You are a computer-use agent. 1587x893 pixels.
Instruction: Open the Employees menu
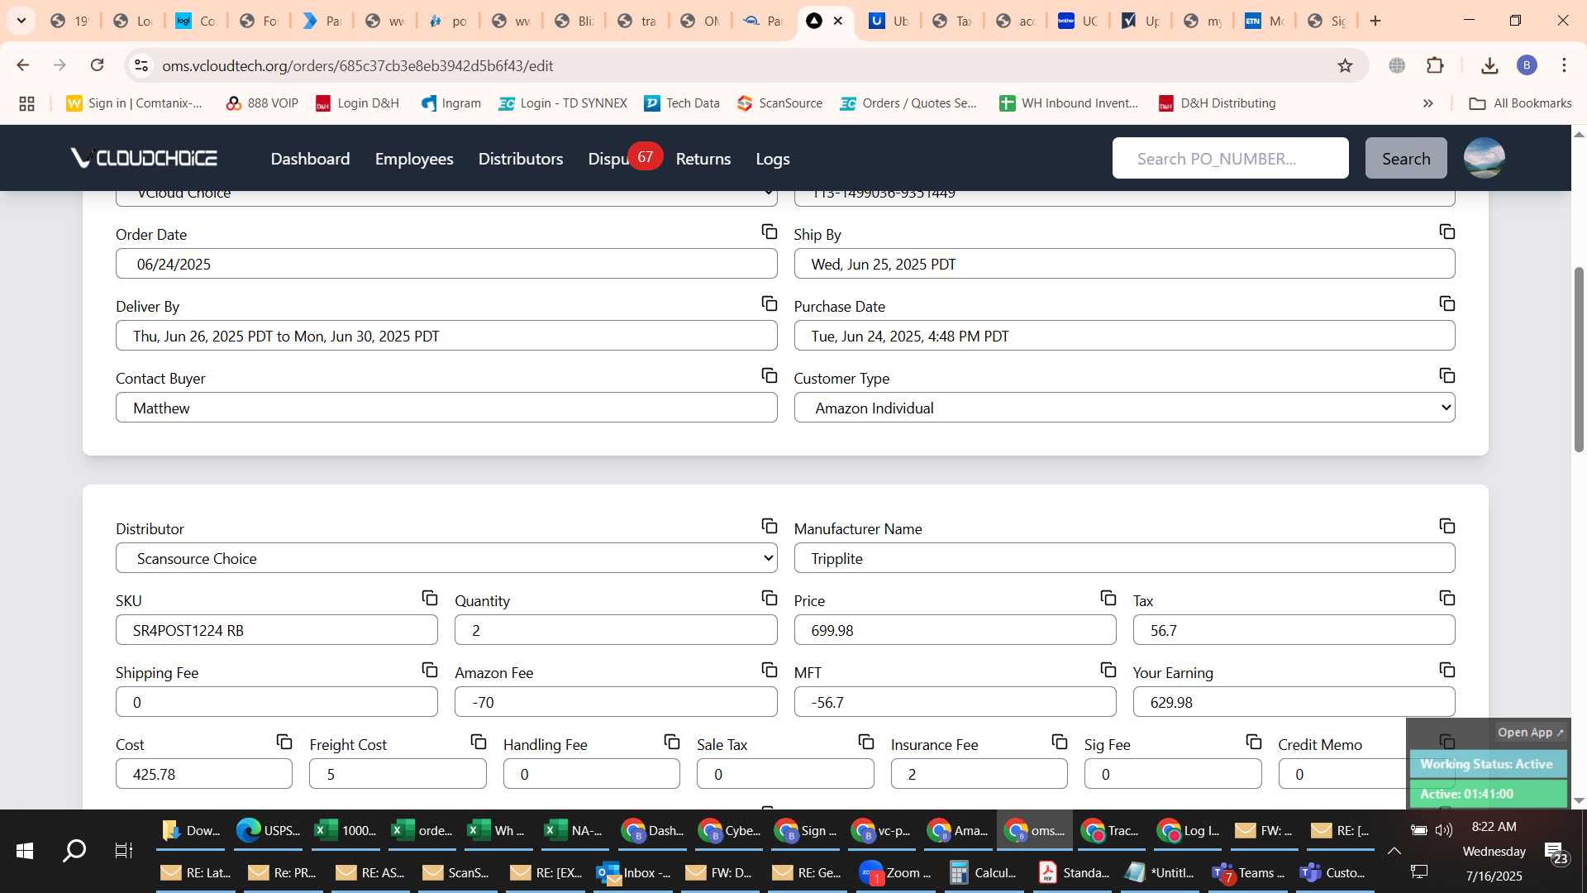tap(414, 159)
